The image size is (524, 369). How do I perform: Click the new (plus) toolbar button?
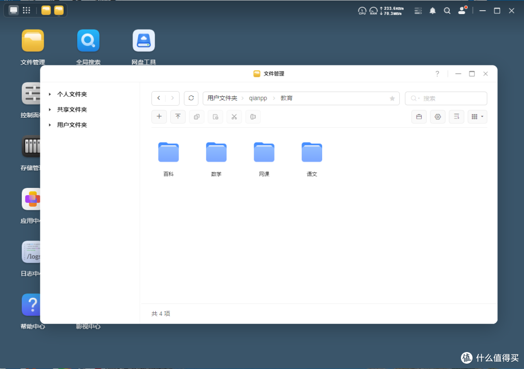click(159, 116)
